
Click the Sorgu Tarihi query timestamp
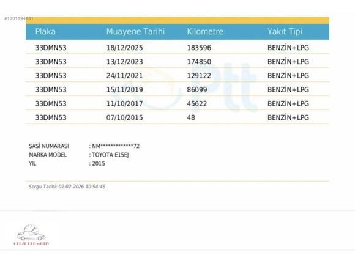(67, 187)
